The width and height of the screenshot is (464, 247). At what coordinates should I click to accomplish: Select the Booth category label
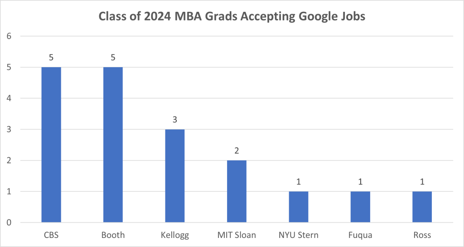[113, 236]
